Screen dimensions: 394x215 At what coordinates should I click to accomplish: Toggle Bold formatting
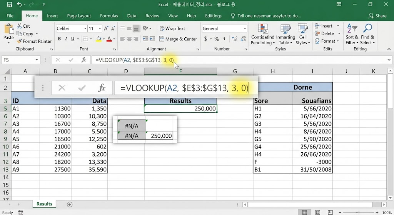click(x=59, y=39)
